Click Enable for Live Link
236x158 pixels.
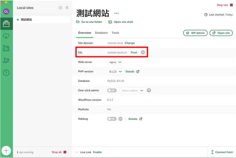(97, 152)
